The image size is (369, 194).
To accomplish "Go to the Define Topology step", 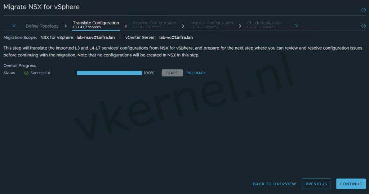I will click(x=42, y=26).
